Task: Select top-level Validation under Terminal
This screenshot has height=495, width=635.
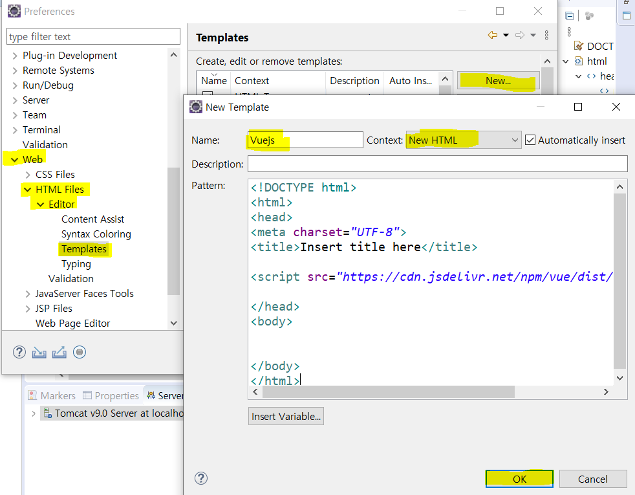Action: pyautogui.click(x=45, y=144)
